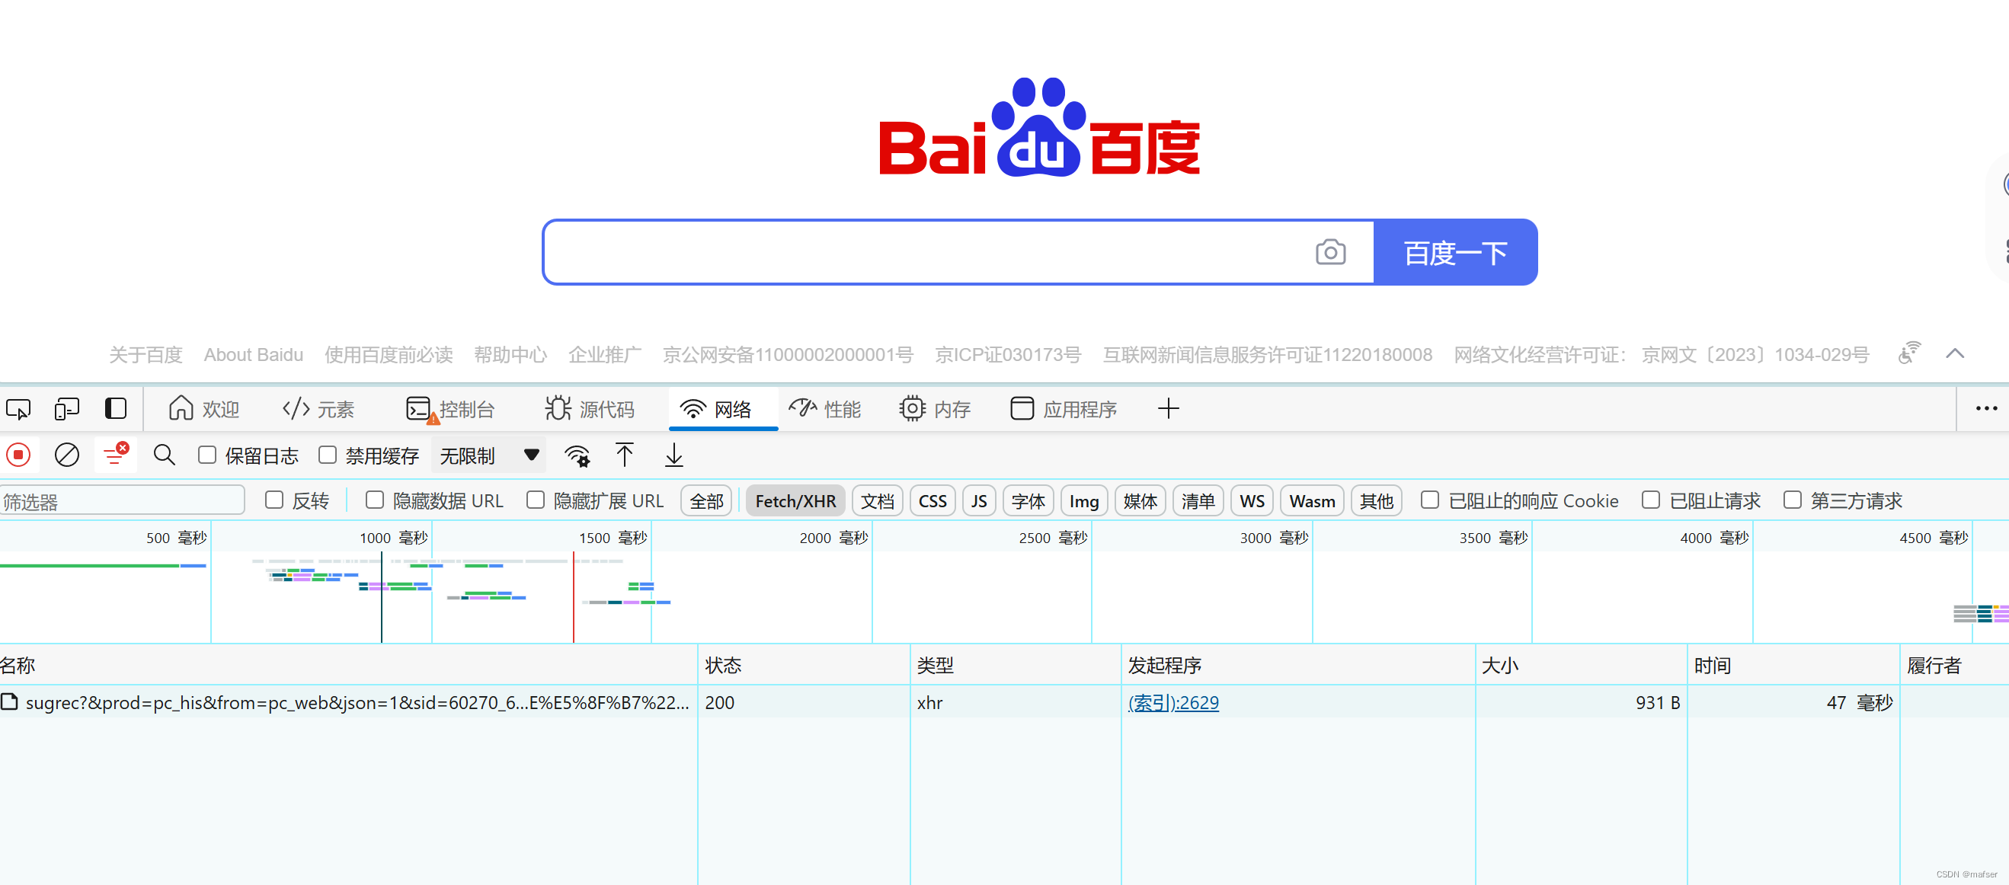2009x885 pixels.
Task: Open the 关于百度 link
Action: 146,355
